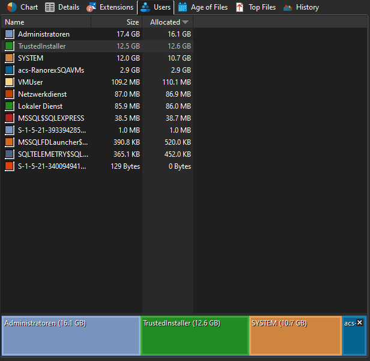This screenshot has width=370, height=361.
Task: Select the VMUser entry
Action: (x=31, y=82)
